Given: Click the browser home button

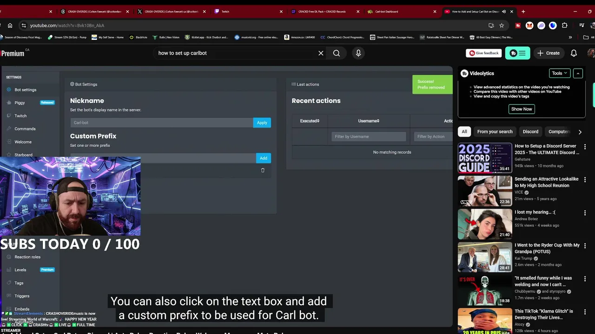Looking at the screenshot, I should 10,26.
